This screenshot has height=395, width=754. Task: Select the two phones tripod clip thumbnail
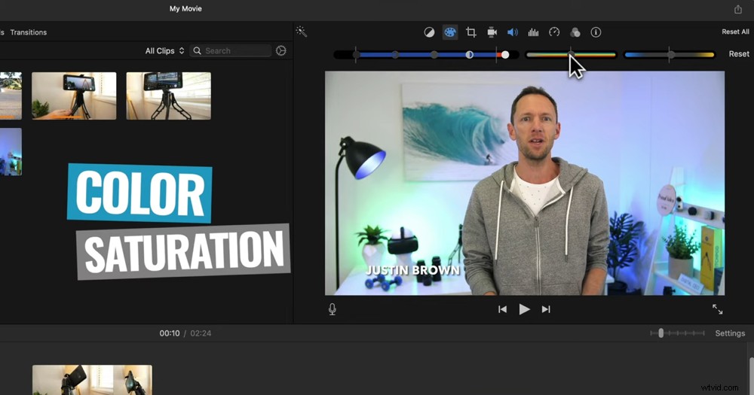168,96
